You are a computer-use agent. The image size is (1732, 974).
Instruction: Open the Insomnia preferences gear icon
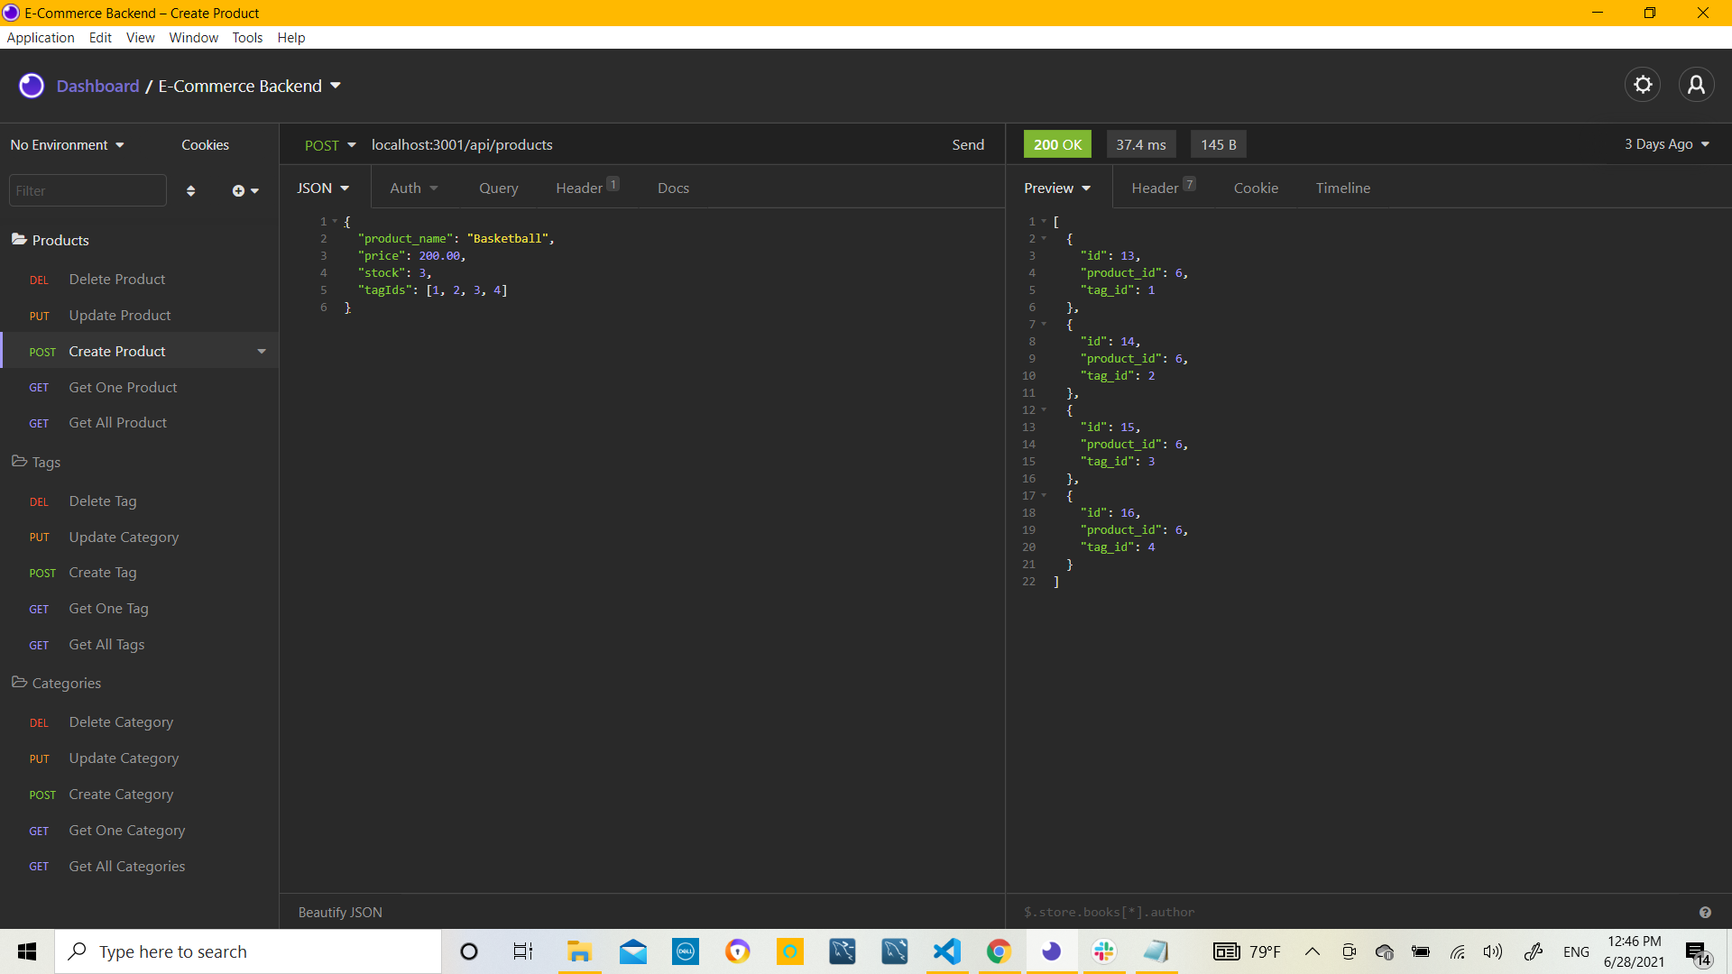click(1642, 84)
